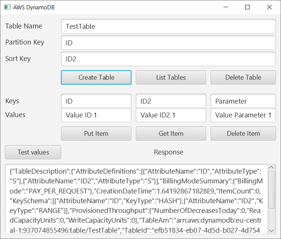This screenshot has height=239, width=281.
Task: Click the Delete Table button
Action: click(243, 77)
